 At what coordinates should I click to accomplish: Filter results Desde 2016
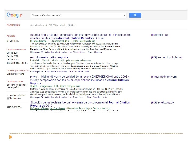click(x=13, y=56)
